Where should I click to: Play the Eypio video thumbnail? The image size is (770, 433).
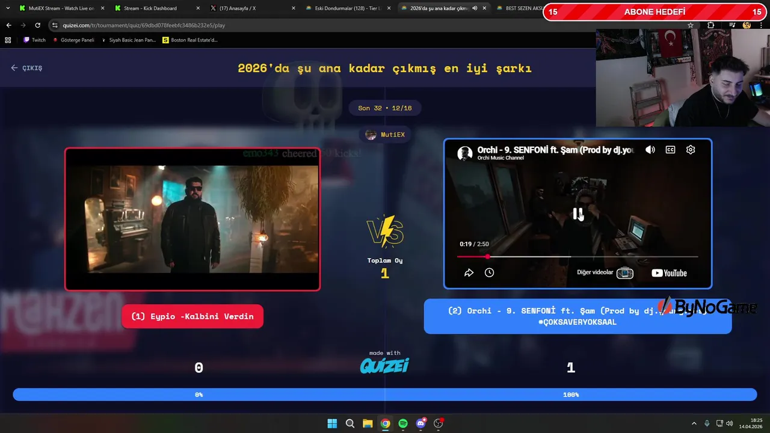tap(192, 220)
